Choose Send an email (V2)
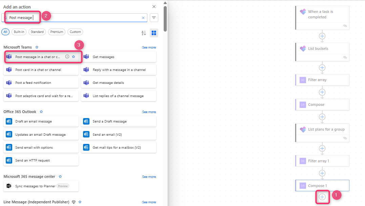 [x=119, y=134]
